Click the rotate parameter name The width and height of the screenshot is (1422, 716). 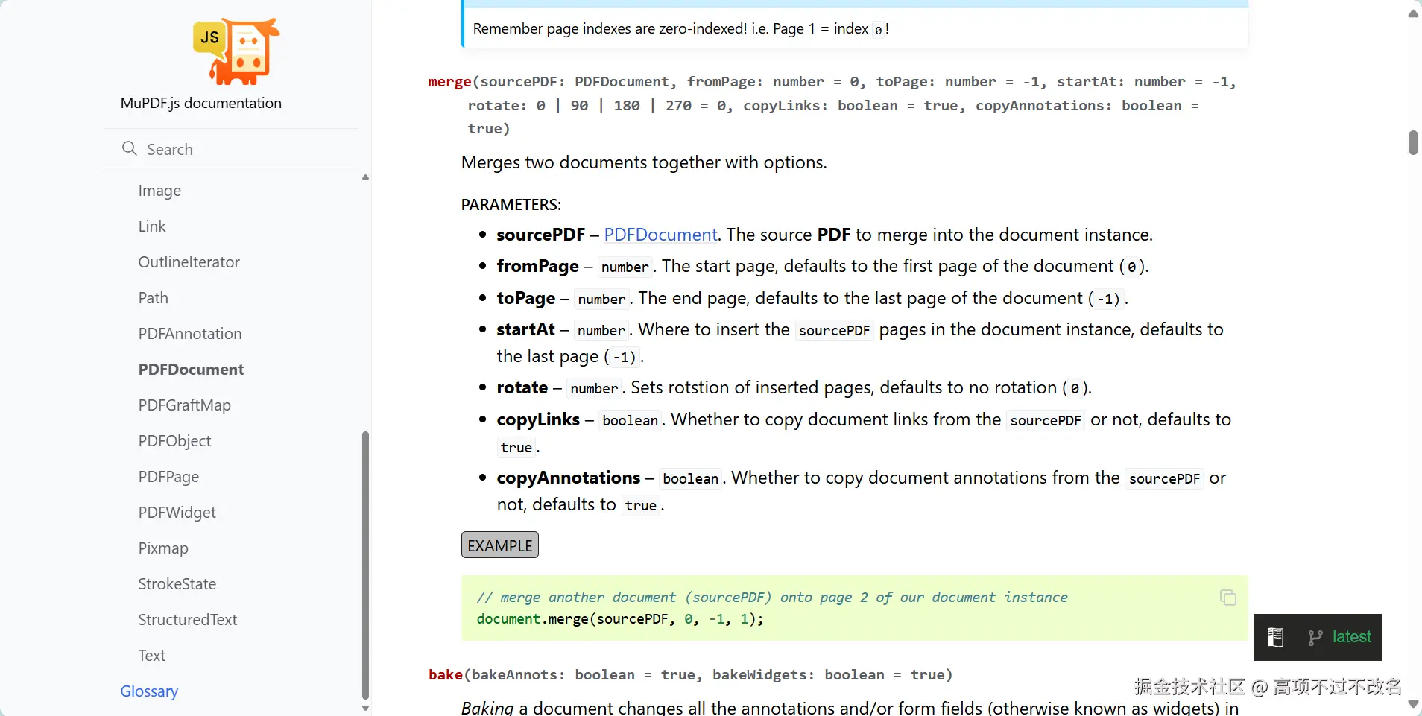pos(522,387)
